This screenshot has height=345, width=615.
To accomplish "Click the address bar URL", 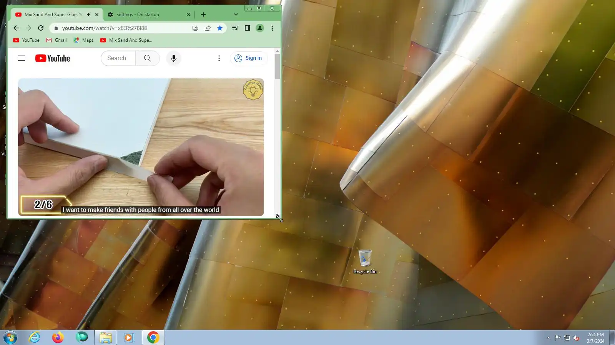I will pos(105,28).
